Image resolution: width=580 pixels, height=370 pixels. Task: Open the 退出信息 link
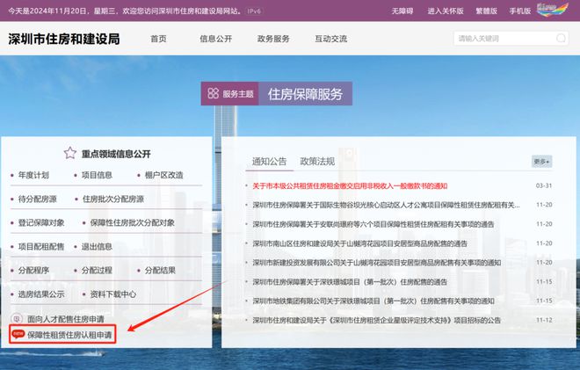point(97,246)
